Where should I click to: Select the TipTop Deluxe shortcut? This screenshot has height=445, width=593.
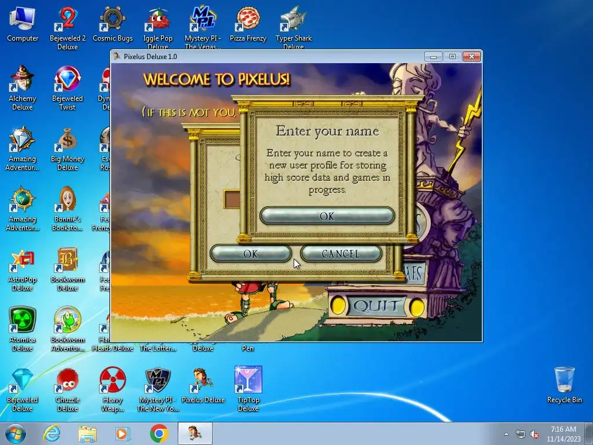[x=248, y=390]
